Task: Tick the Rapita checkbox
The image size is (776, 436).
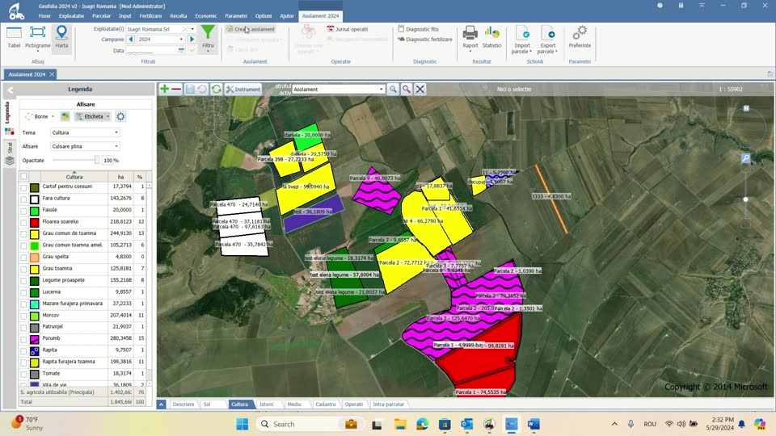Action: (23, 351)
